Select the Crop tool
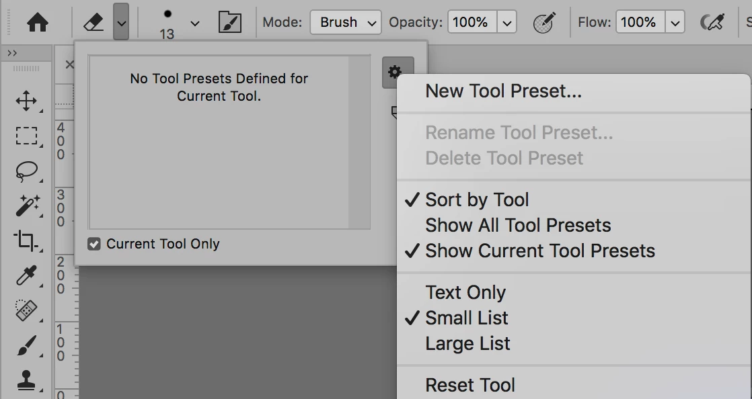The width and height of the screenshot is (752, 399). pos(26,240)
